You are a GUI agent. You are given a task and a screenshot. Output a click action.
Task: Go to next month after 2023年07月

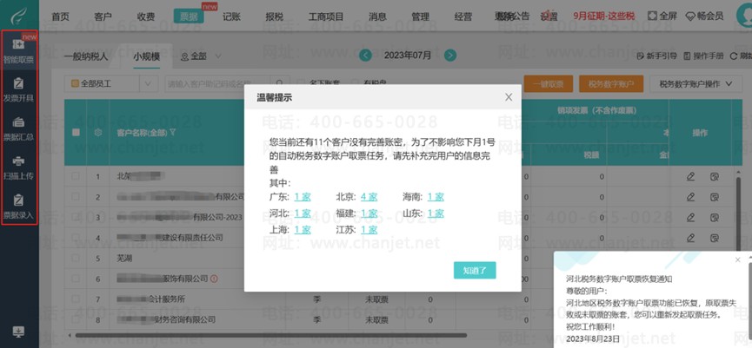coord(449,56)
